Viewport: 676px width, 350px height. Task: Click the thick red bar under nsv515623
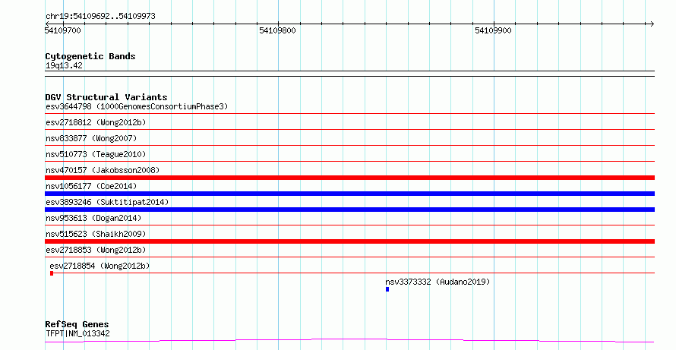click(x=349, y=241)
